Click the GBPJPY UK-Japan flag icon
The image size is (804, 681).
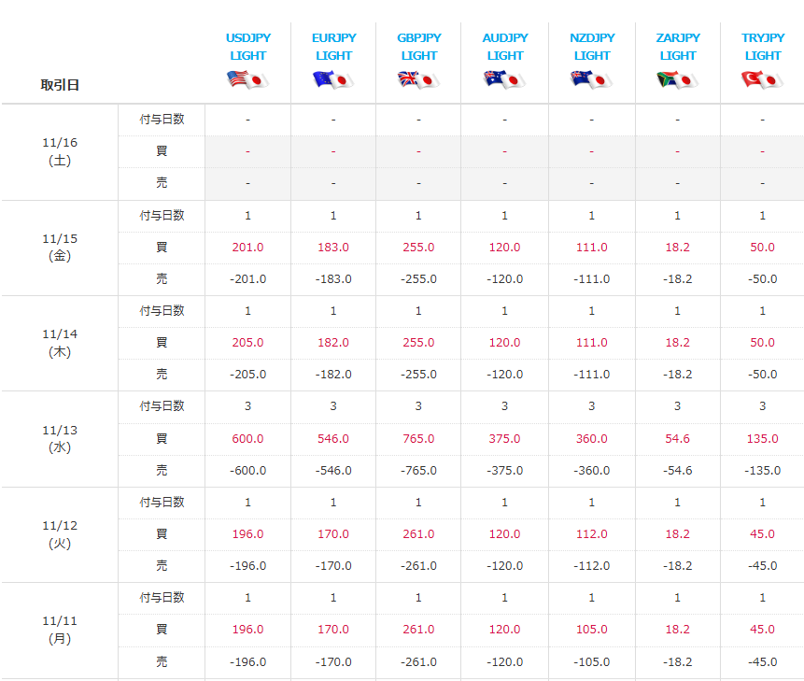418,80
